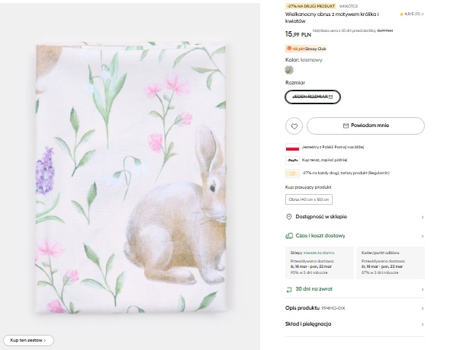
Task: Click the location pin icon for store availability
Action: (x=289, y=216)
